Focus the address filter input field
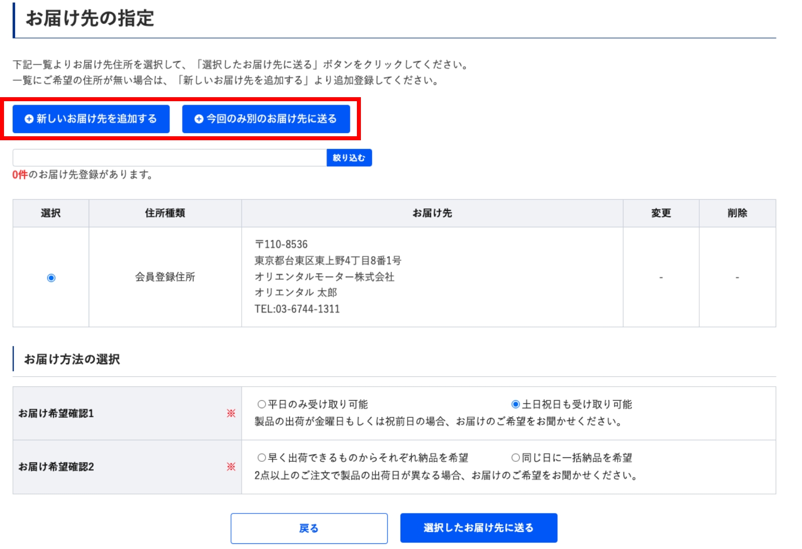Image resolution: width=802 pixels, height=549 pixels. click(x=169, y=158)
